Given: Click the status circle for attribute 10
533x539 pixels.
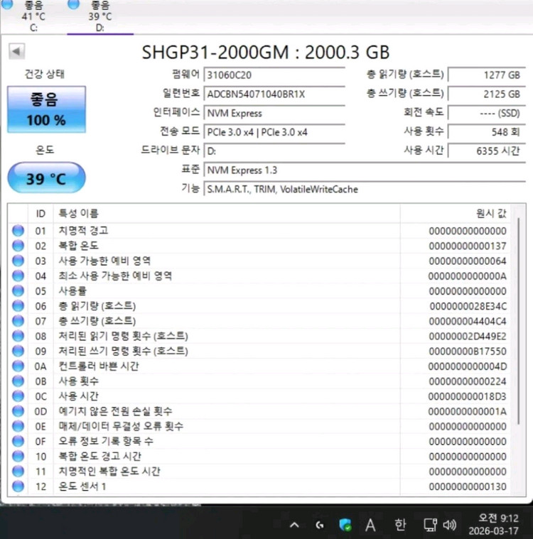Looking at the screenshot, I should 18,457.
